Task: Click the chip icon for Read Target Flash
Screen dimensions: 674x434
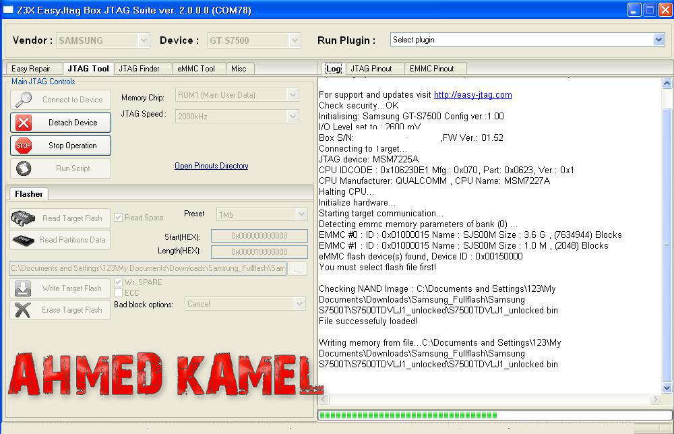Action: 23,218
